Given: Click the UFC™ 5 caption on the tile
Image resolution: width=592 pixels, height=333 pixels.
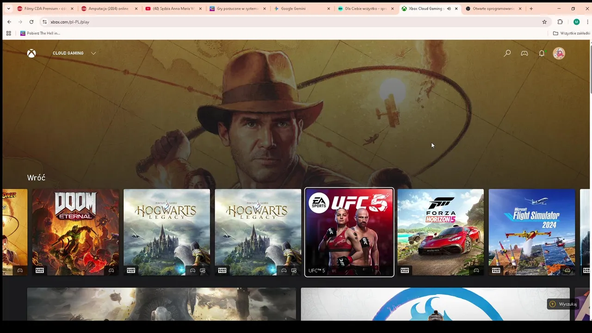Looking at the screenshot, I should pyautogui.click(x=317, y=271).
